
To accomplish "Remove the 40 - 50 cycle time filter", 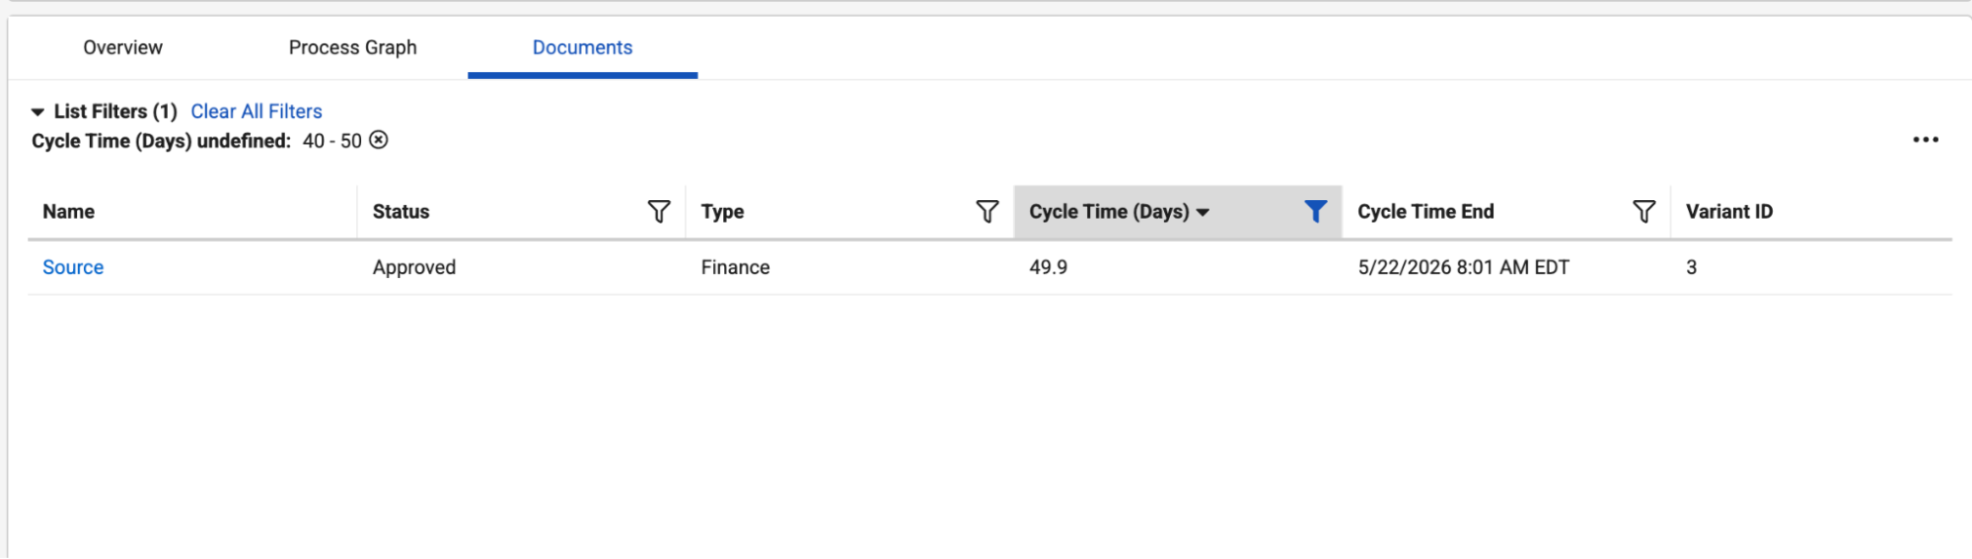I will point(379,140).
